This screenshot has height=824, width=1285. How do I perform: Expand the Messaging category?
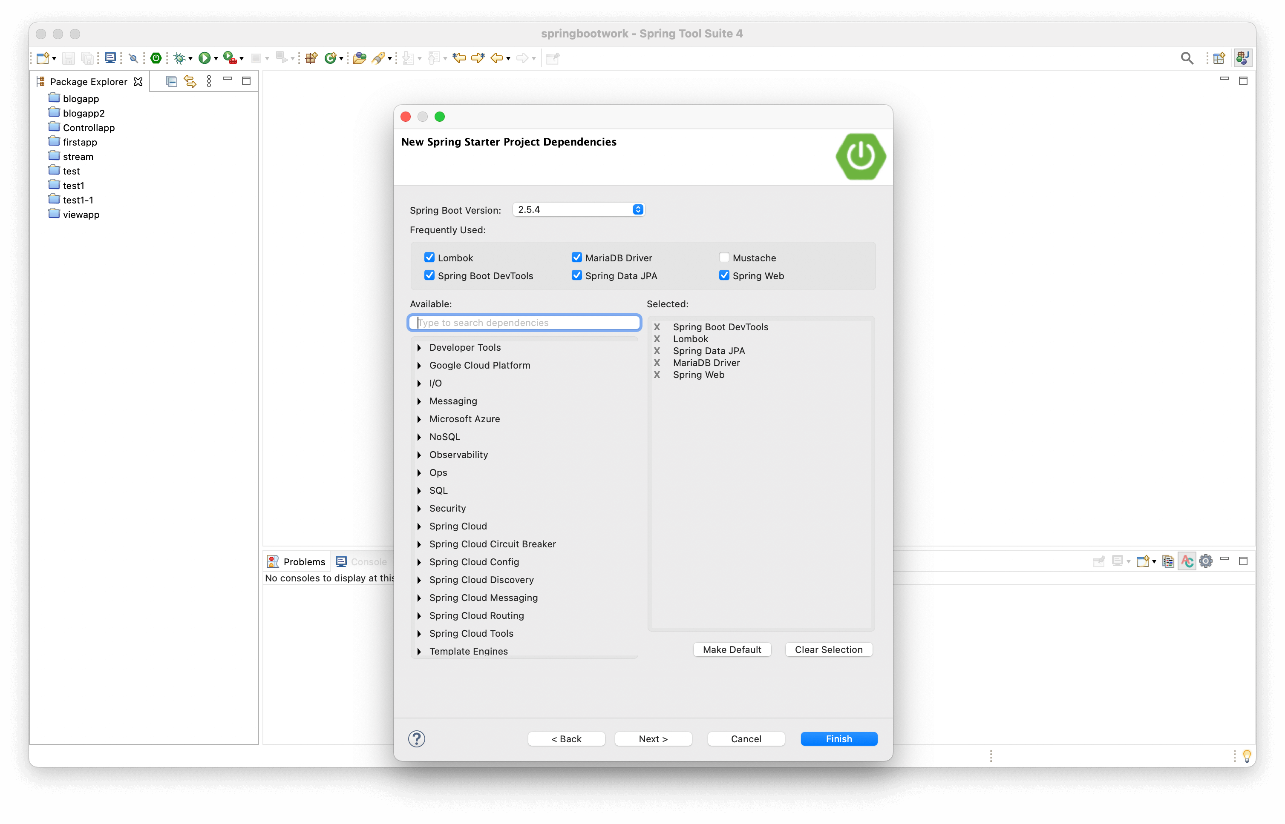(419, 401)
